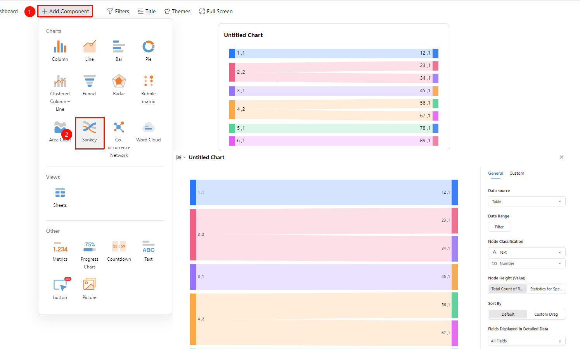Add a Bubble matrix chart
The width and height of the screenshot is (580, 349).
[149, 89]
